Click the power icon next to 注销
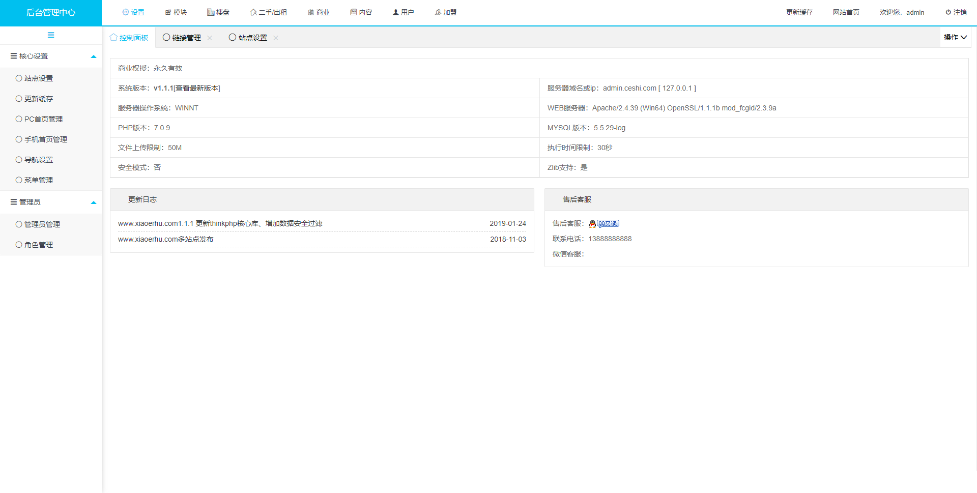 tap(949, 12)
